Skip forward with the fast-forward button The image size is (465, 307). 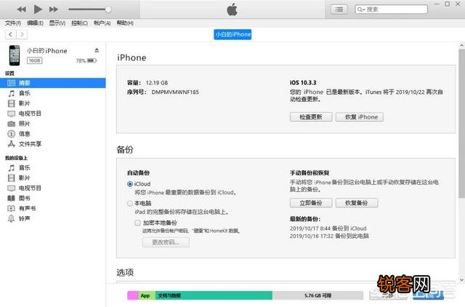(x=54, y=9)
